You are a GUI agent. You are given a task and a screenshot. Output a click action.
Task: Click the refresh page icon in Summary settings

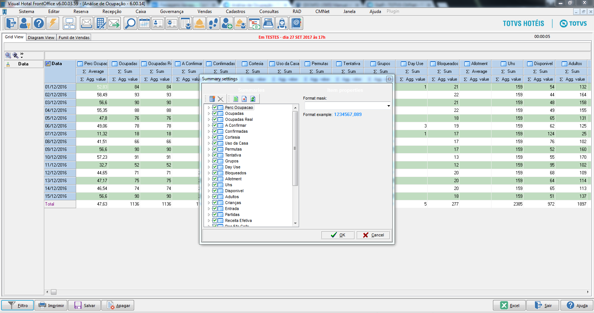pos(253,99)
